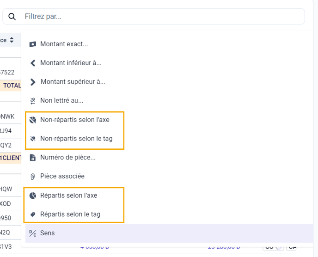Click the magnifying glass search icon
318x257 pixels.
point(12,17)
